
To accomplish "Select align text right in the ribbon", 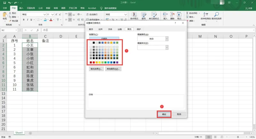I will click(74, 20).
